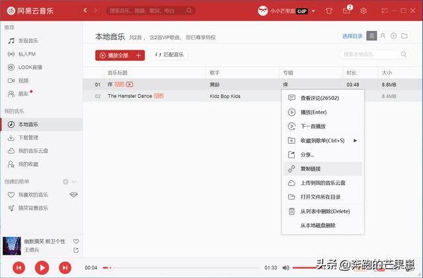Open the settings gear icon
423x278 pixels.
point(364,11)
